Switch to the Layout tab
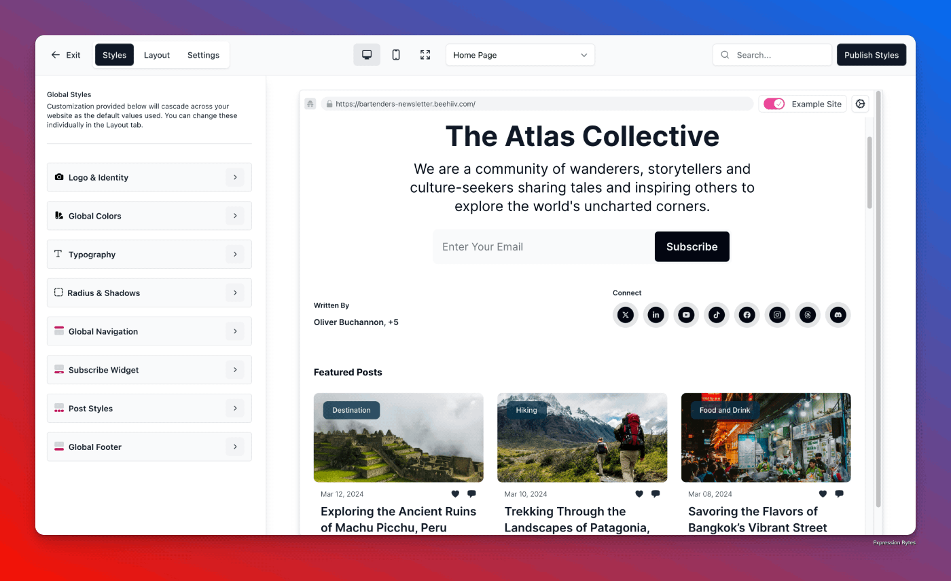Screen dimensions: 951x581 pos(156,54)
